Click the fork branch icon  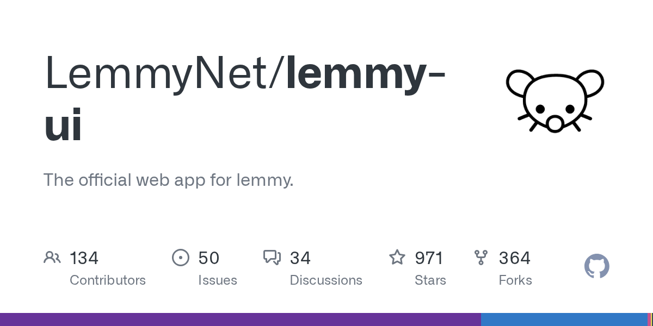(x=481, y=258)
